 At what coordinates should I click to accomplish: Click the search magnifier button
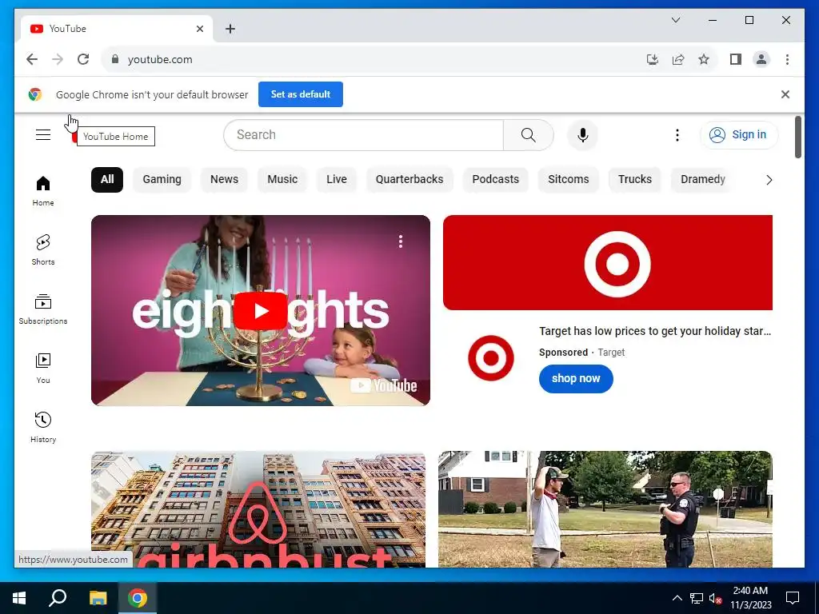(x=528, y=134)
